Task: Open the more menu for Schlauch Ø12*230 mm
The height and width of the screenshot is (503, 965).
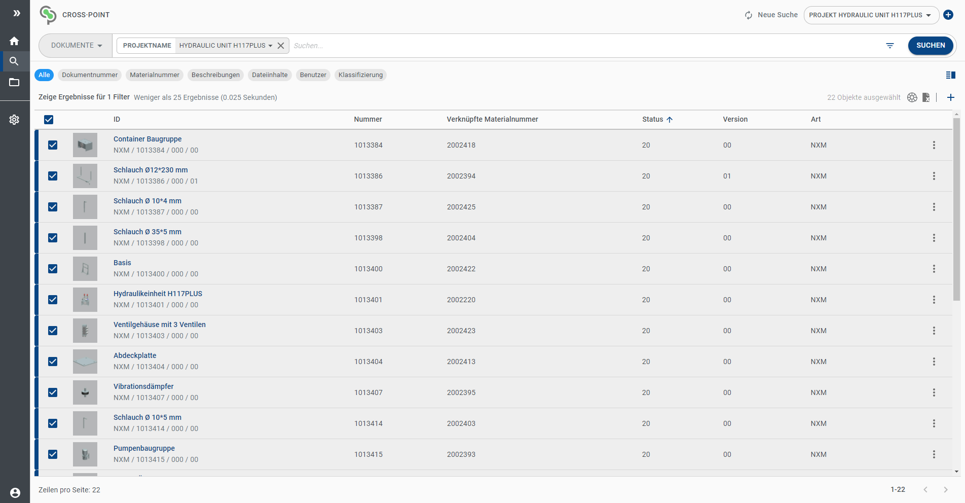Action: 934,176
